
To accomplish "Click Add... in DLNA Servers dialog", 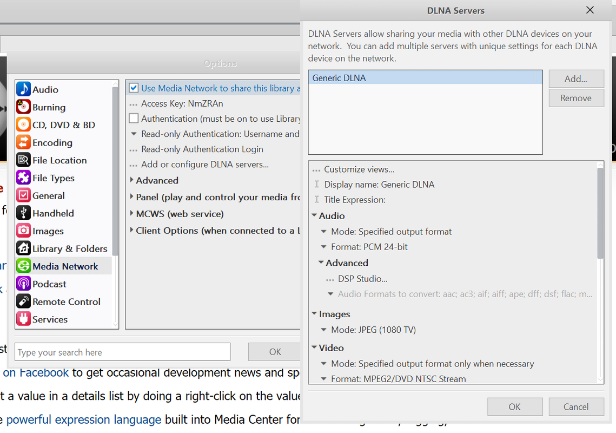I will tap(576, 78).
